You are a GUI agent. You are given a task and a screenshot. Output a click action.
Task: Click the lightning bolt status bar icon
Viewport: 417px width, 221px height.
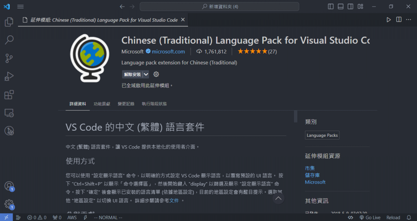tap(85, 218)
